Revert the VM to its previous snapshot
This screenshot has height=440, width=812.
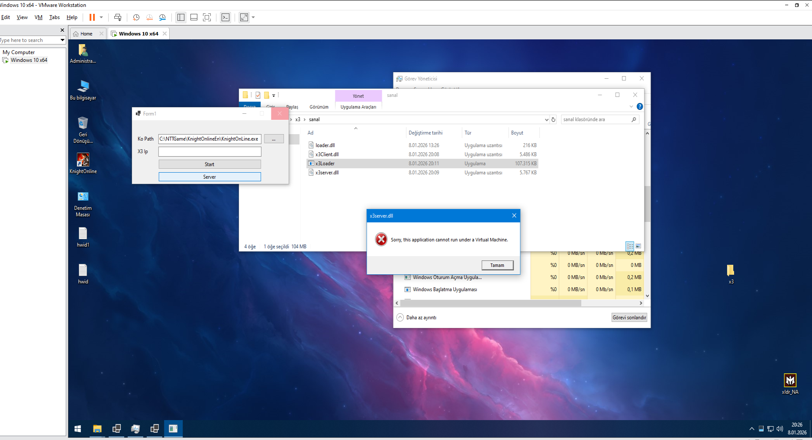tap(149, 17)
